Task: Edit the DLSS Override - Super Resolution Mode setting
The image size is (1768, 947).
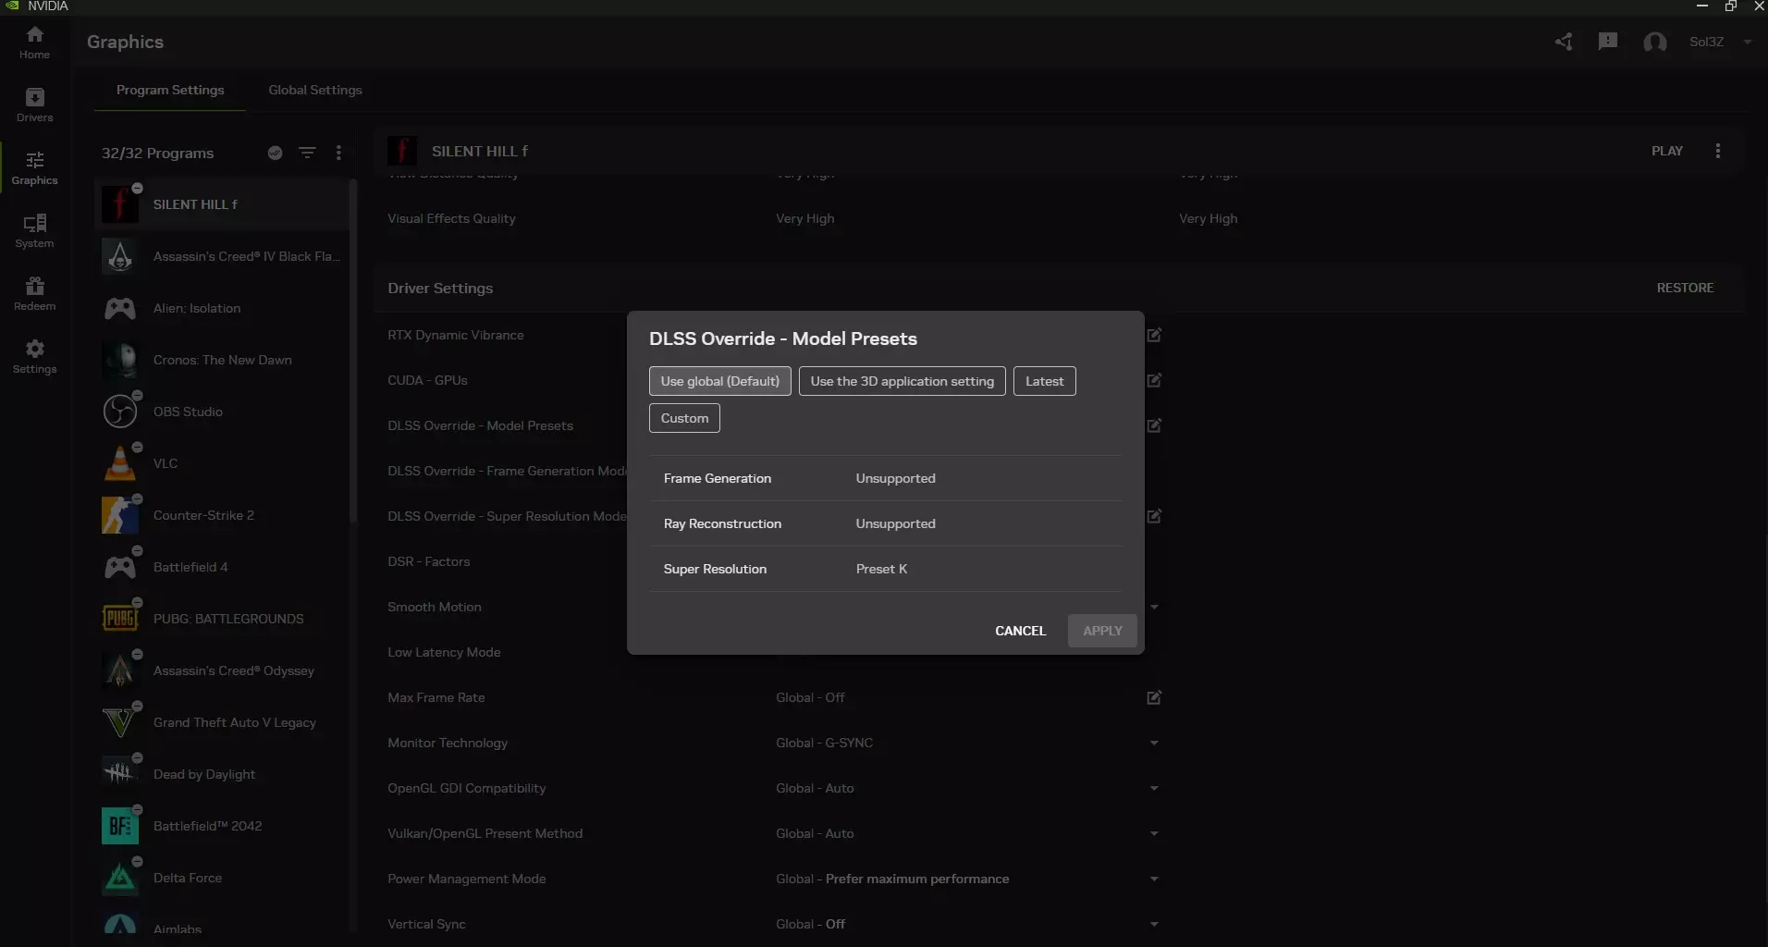Action: pos(1154,516)
